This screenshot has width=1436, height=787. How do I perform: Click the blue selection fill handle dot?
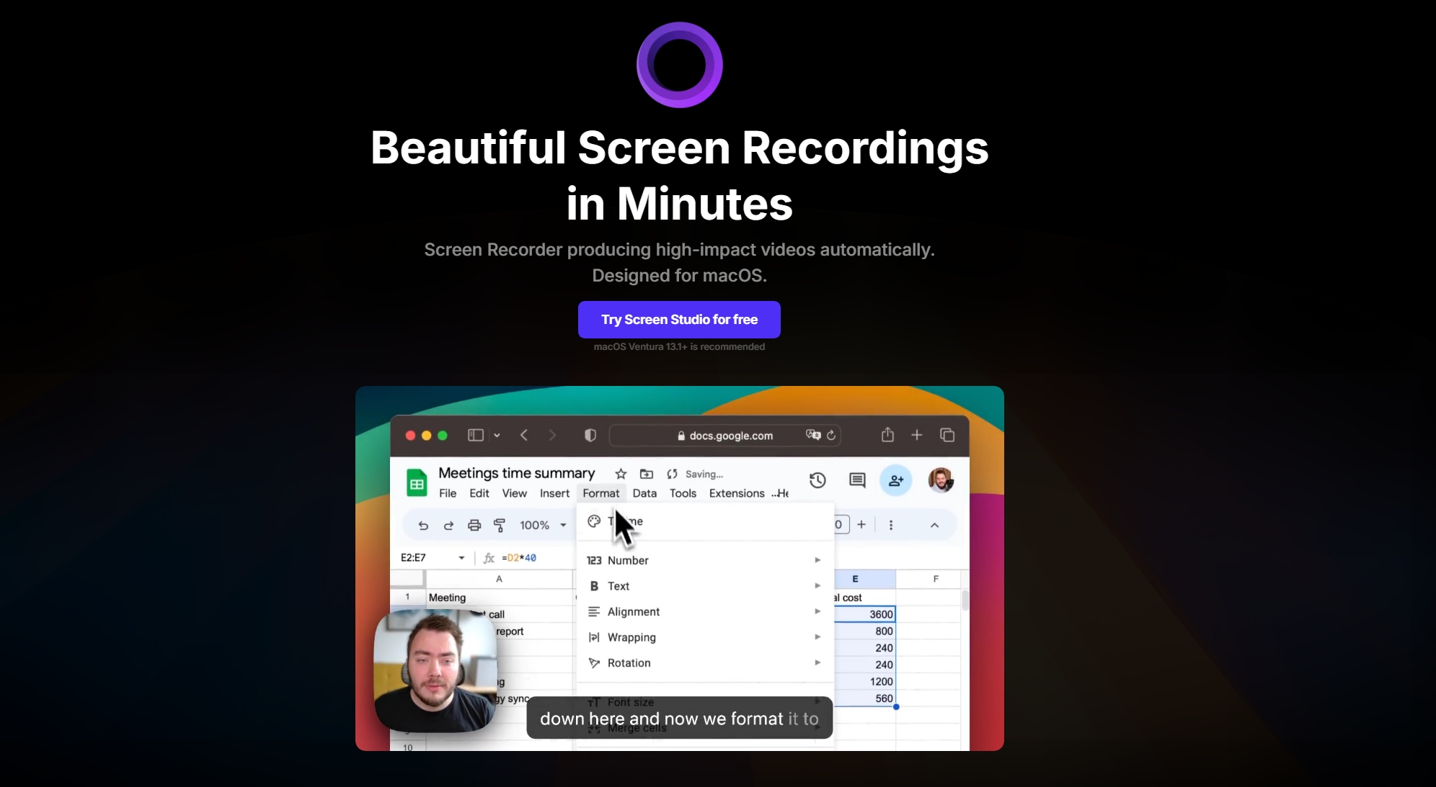[896, 707]
